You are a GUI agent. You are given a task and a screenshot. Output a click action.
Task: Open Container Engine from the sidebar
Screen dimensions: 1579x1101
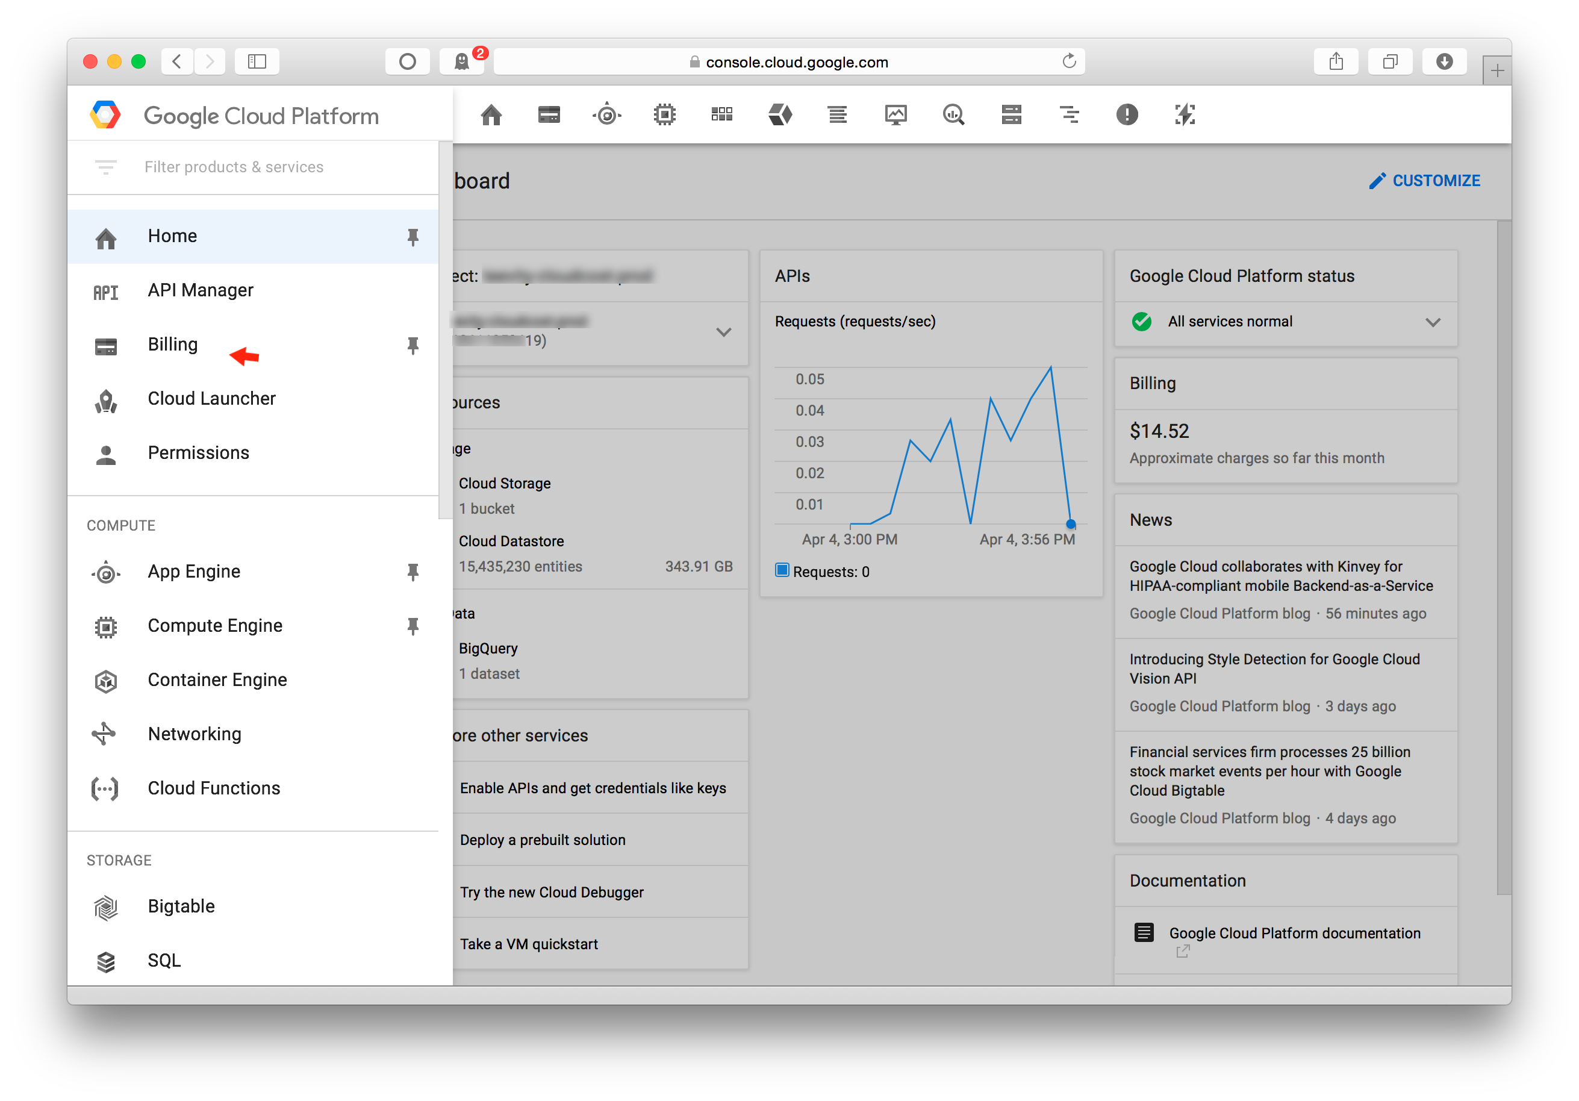click(x=217, y=680)
